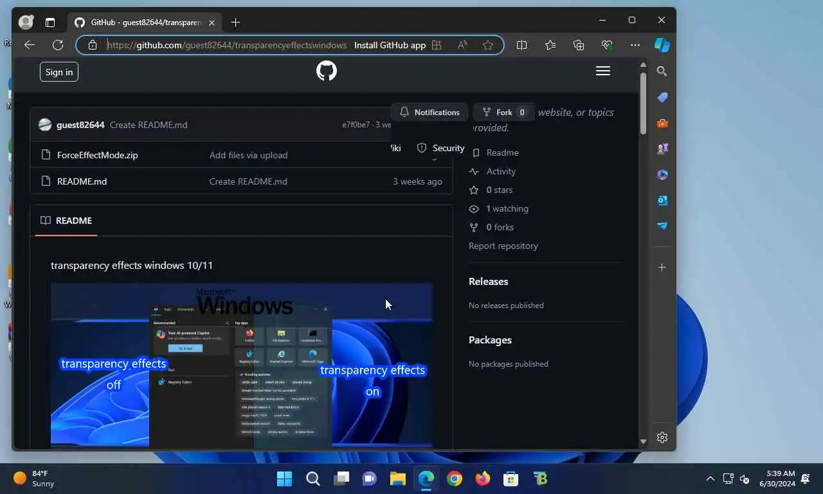The height and width of the screenshot is (494, 823).
Task: Open repository Activity link
Action: [493, 171]
